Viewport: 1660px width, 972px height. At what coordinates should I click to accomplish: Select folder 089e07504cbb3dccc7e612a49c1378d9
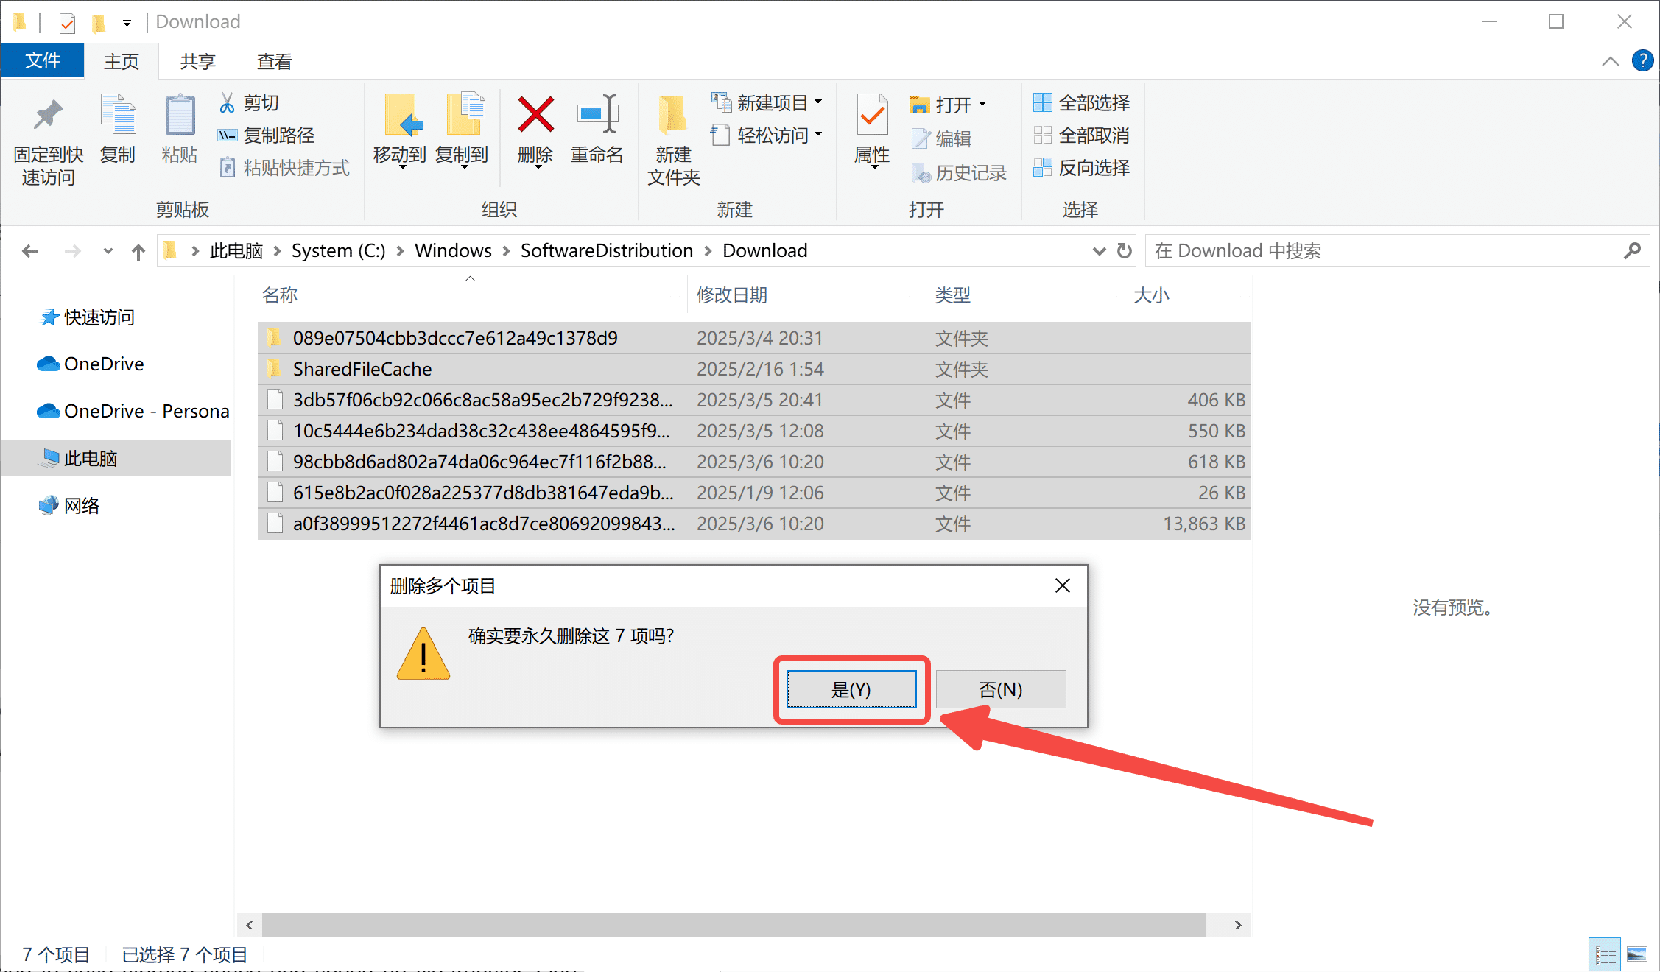tap(754, 338)
